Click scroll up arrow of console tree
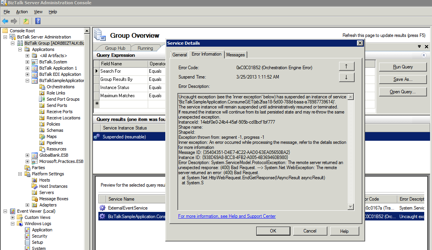 click(87, 31)
